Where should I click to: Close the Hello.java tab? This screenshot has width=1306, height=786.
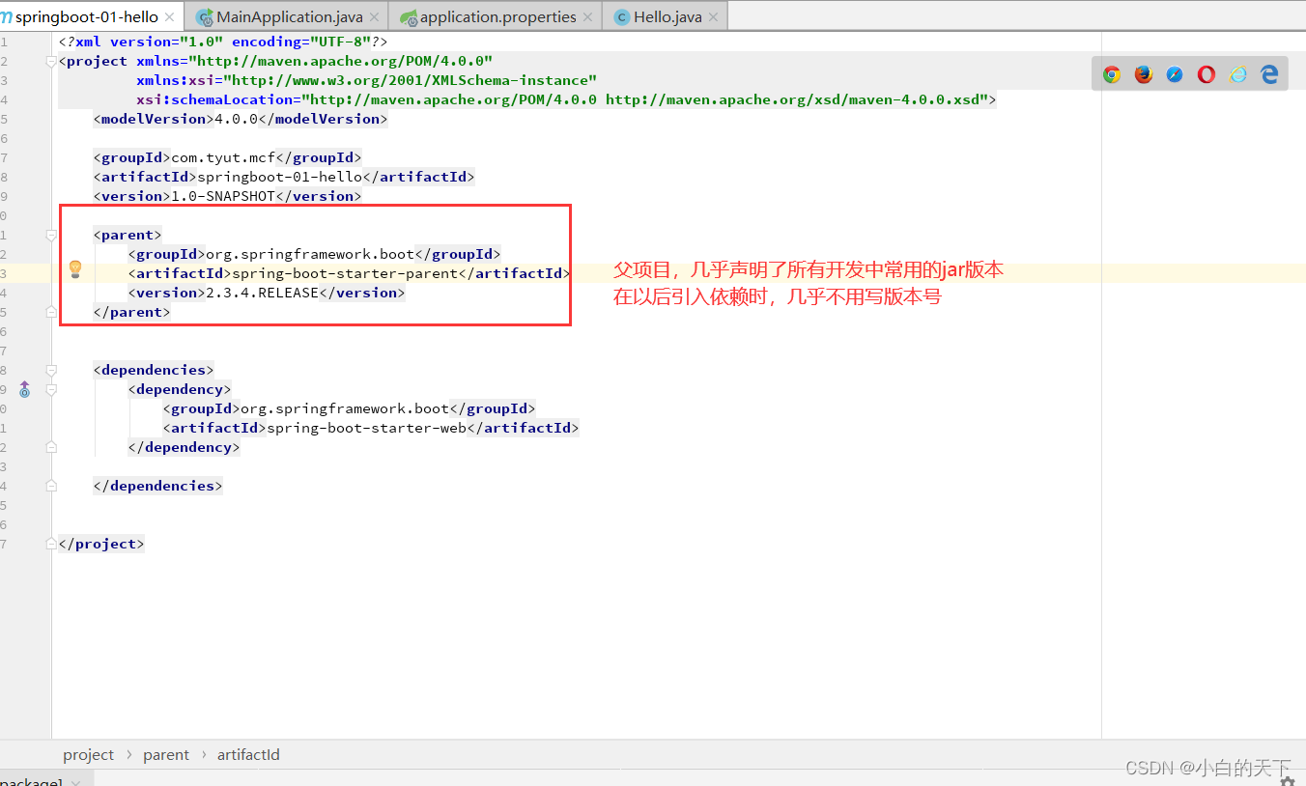(x=714, y=17)
